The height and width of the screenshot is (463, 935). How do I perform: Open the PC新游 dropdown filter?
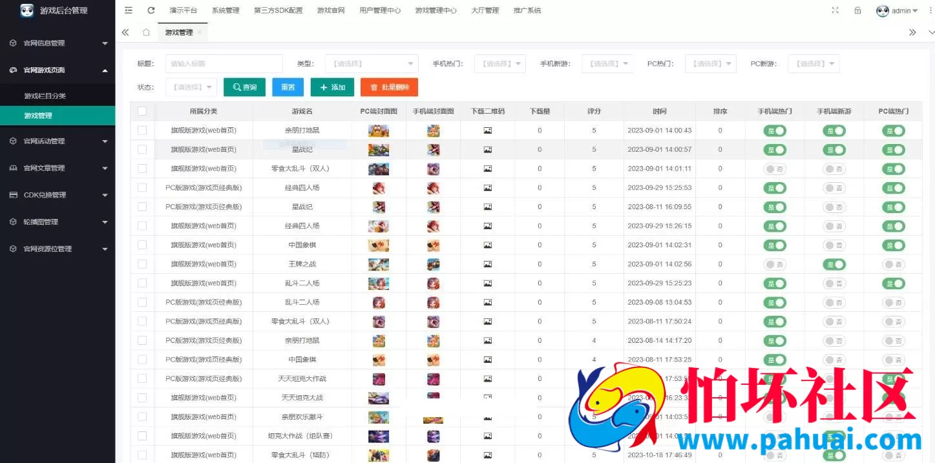814,63
